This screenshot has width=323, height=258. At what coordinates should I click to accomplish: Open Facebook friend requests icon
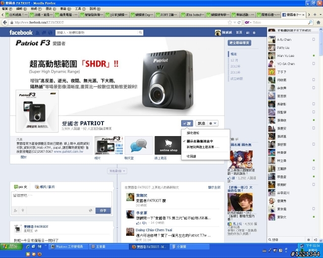pyautogui.click(x=38, y=33)
